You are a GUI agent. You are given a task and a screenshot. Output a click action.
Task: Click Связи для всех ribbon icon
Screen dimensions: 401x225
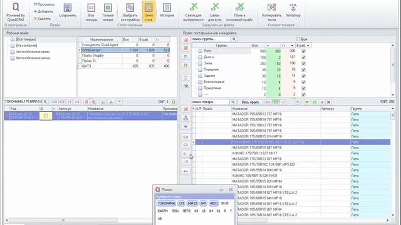click(215, 12)
